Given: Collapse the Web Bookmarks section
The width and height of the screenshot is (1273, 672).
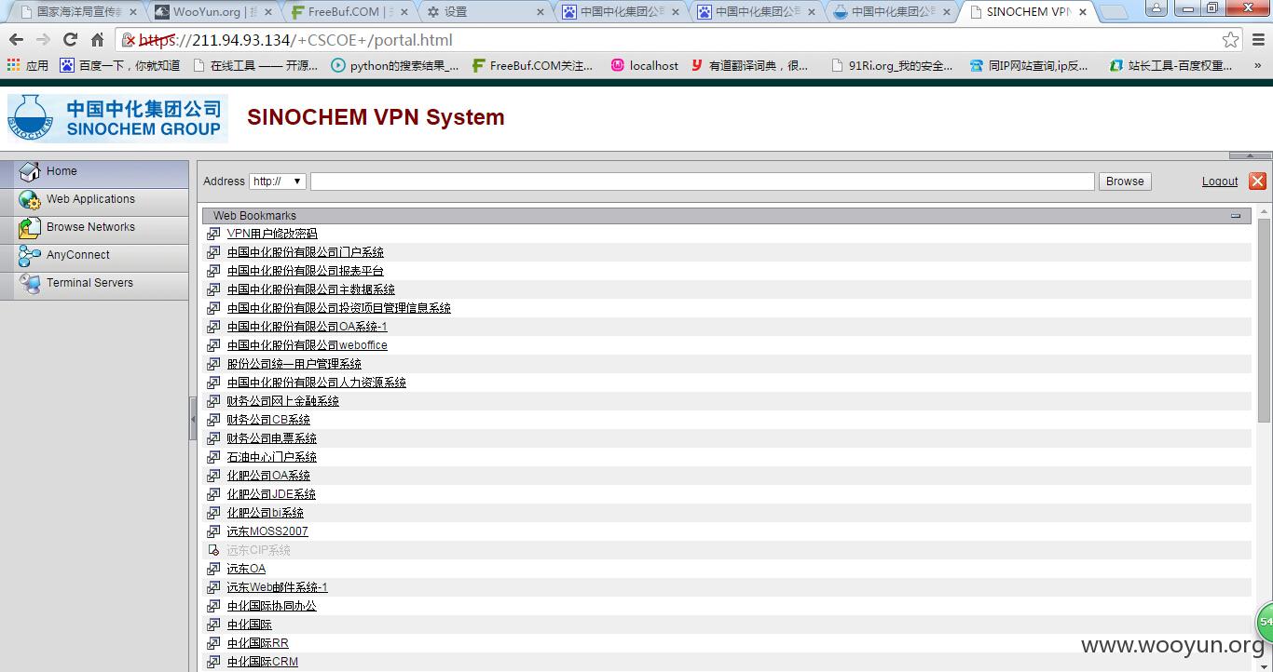Looking at the screenshot, I should (1236, 216).
